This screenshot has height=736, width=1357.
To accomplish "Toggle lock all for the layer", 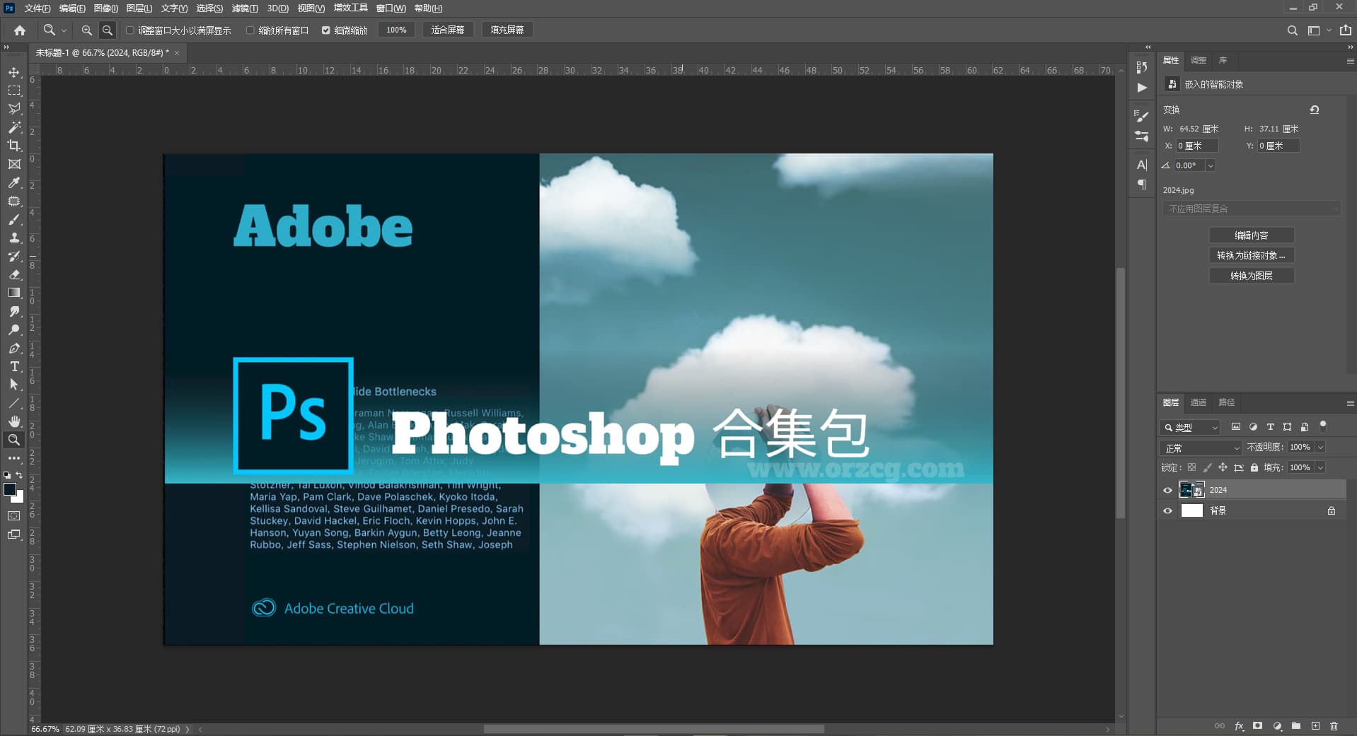I will click(x=1254, y=467).
